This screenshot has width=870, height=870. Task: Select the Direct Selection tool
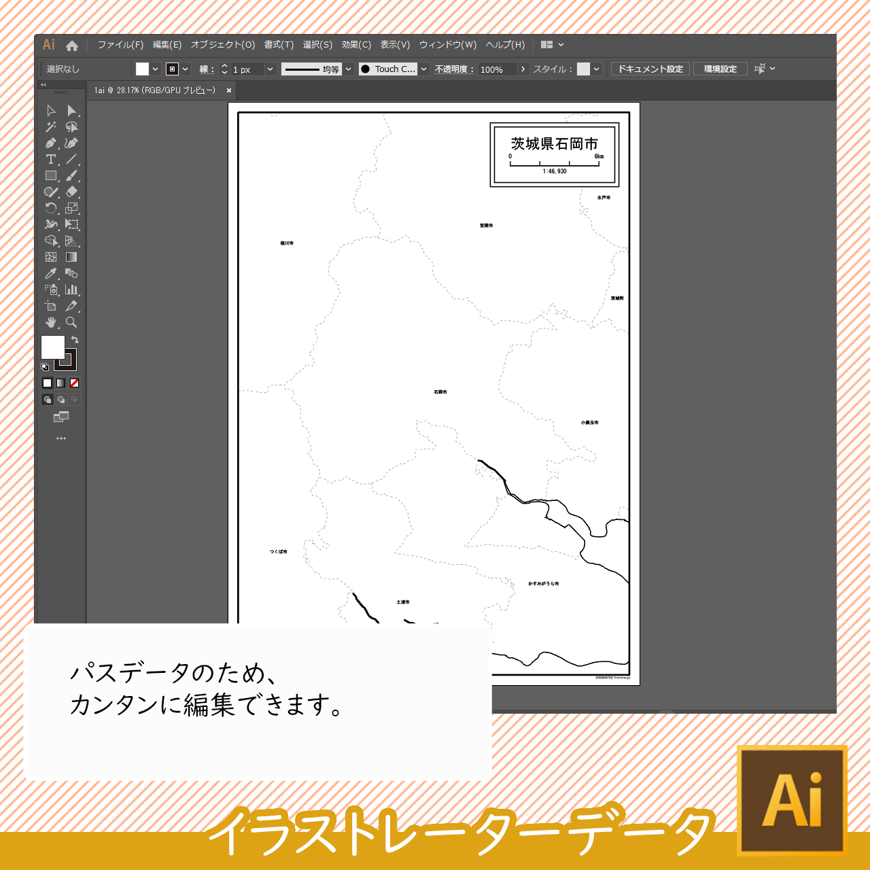(71, 110)
